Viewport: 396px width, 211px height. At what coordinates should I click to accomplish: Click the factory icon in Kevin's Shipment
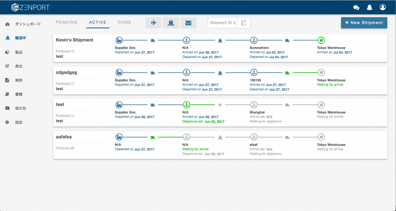[x=119, y=40]
